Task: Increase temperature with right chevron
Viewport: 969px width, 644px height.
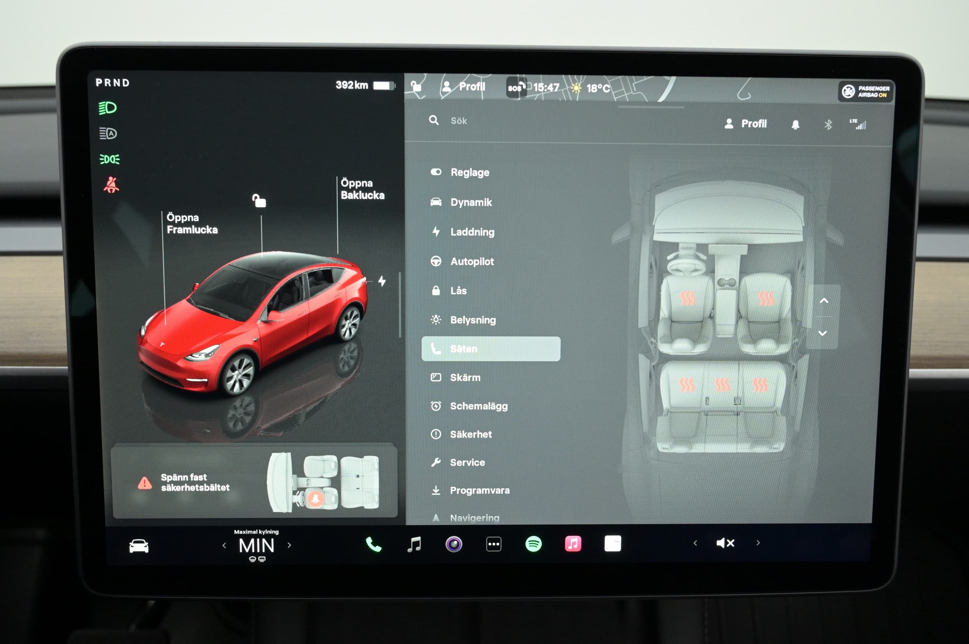Action: [290, 545]
